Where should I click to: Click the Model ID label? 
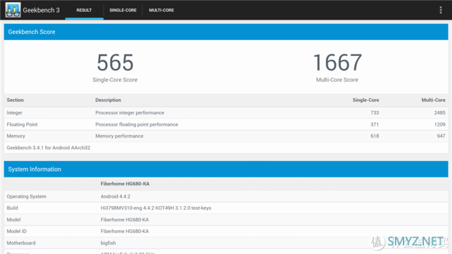pos(17,231)
